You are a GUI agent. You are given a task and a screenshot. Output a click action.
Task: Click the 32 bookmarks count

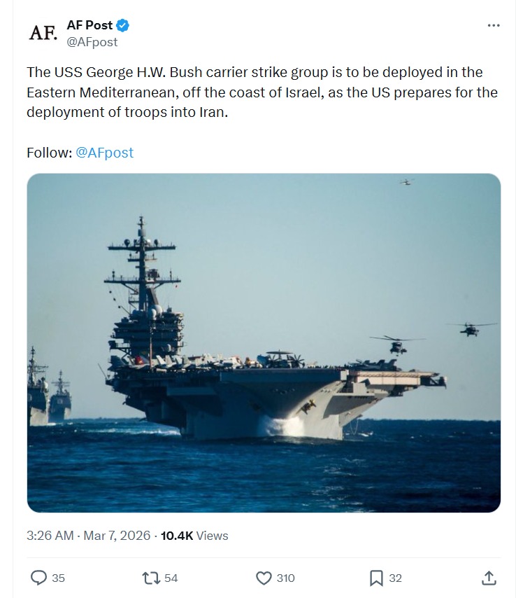[x=395, y=578]
